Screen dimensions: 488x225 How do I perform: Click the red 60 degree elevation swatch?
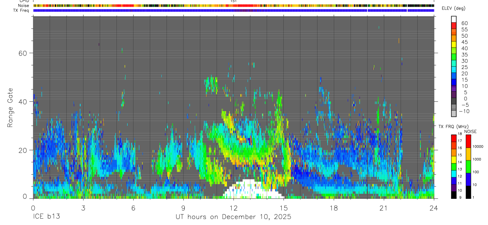click(x=454, y=26)
